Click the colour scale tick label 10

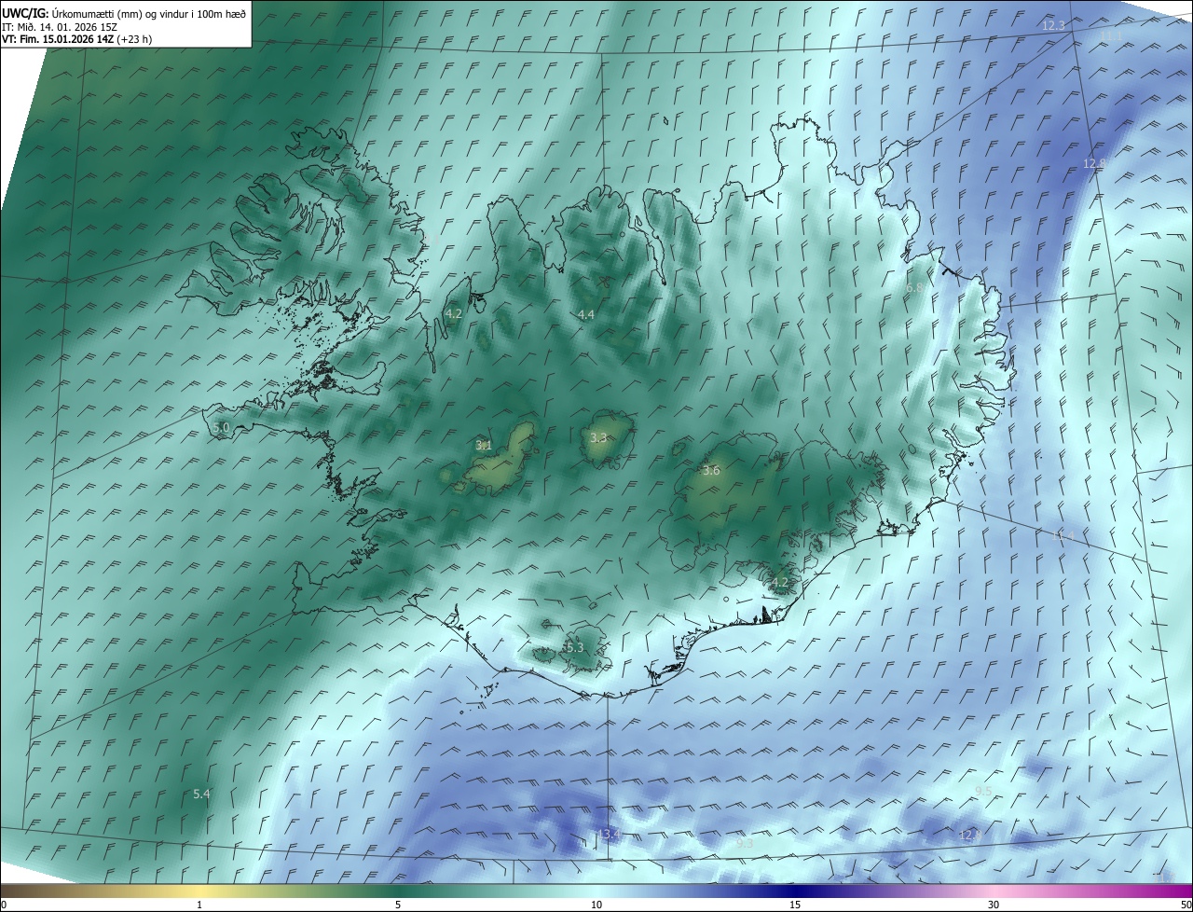[x=596, y=905]
